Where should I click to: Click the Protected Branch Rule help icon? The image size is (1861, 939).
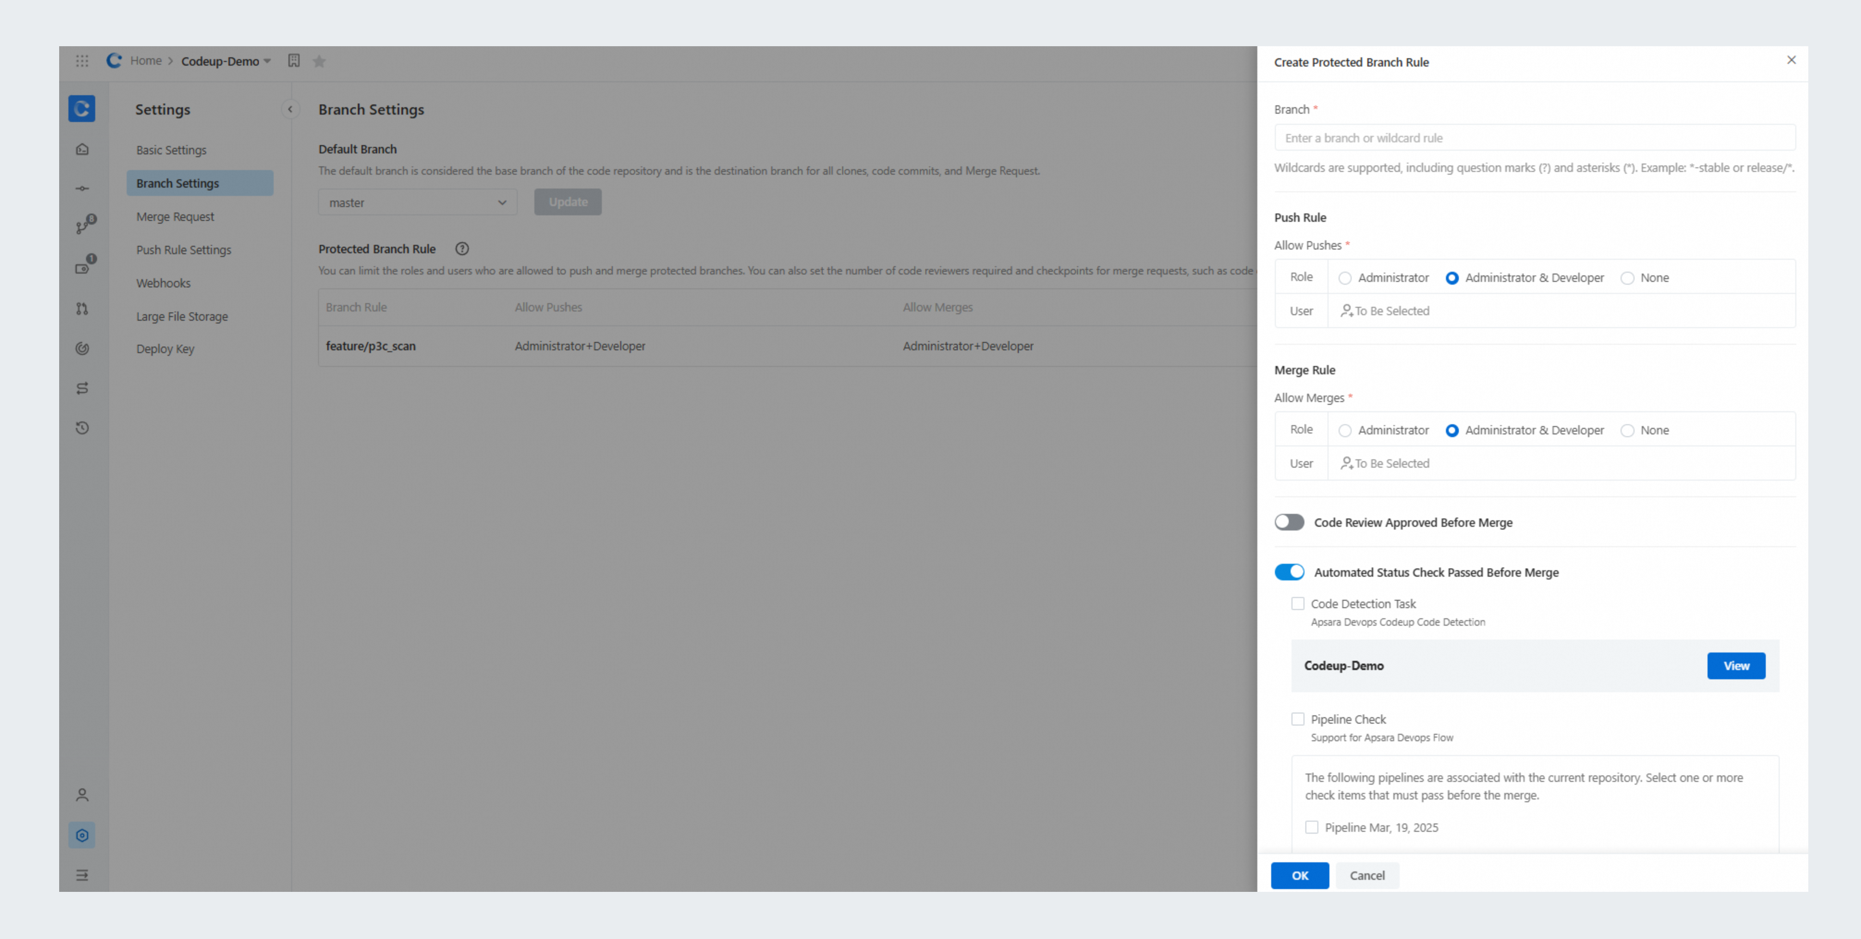coord(462,249)
